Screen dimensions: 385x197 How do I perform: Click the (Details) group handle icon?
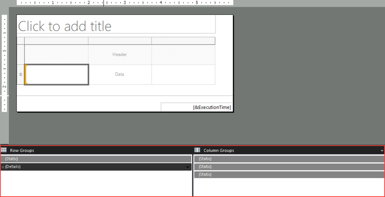pos(2,166)
